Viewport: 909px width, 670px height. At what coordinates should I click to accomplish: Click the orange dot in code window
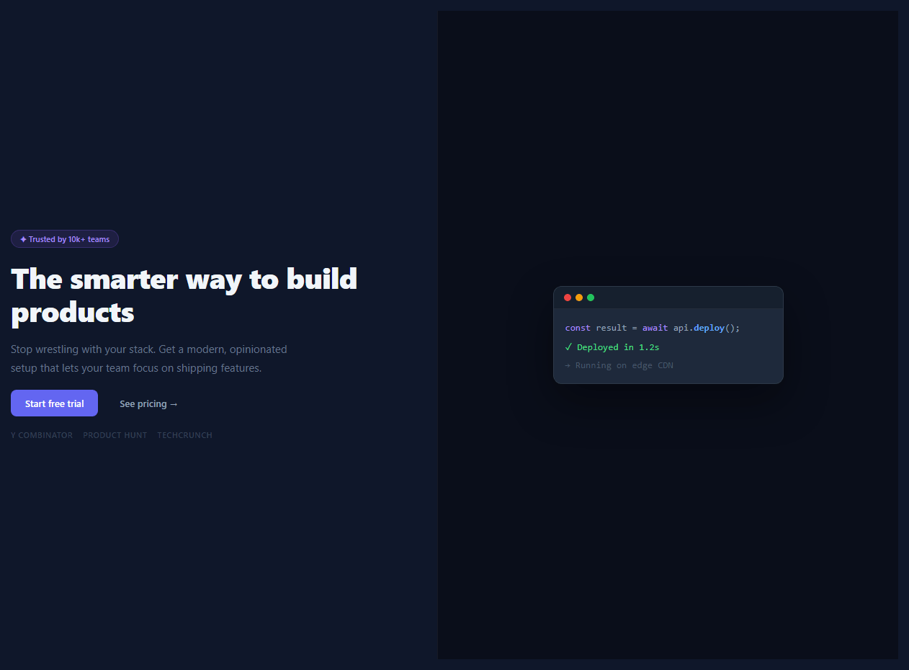coord(579,298)
